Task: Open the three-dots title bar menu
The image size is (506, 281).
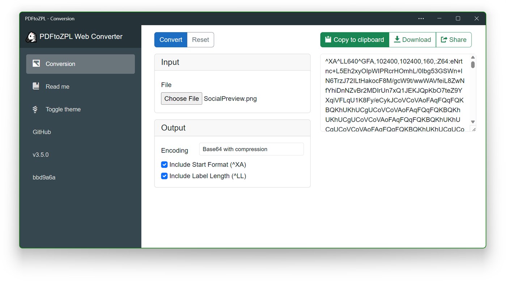Action: click(421, 18)
